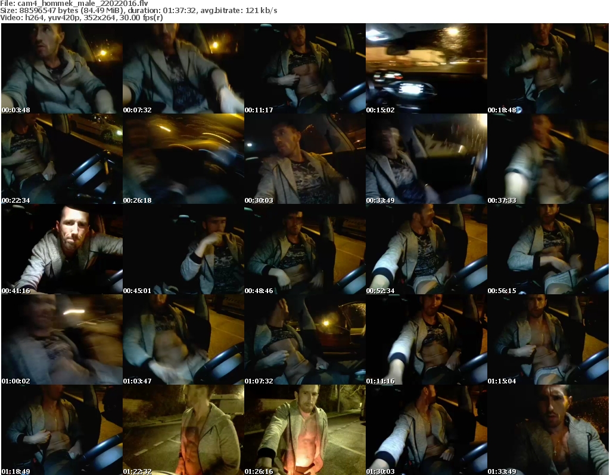610x475 pixels.
Task: Select the thumbnail stamped 00:41:16
Action: 62,249
